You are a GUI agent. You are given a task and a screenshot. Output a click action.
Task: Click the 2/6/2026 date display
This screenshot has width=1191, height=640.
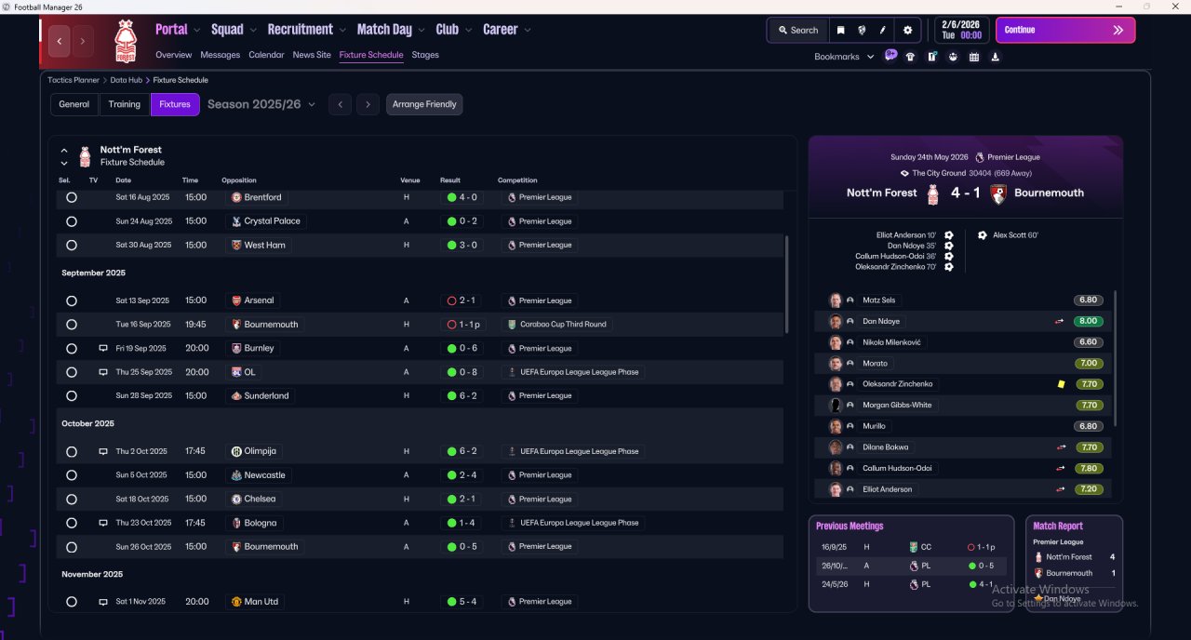click(x=961, y=30)
